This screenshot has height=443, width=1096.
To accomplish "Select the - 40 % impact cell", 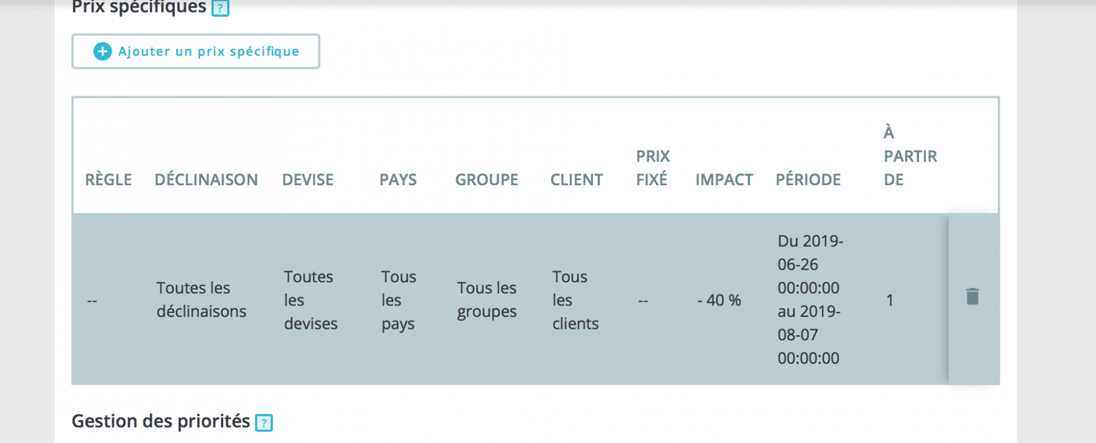I will tap(719, 300).
